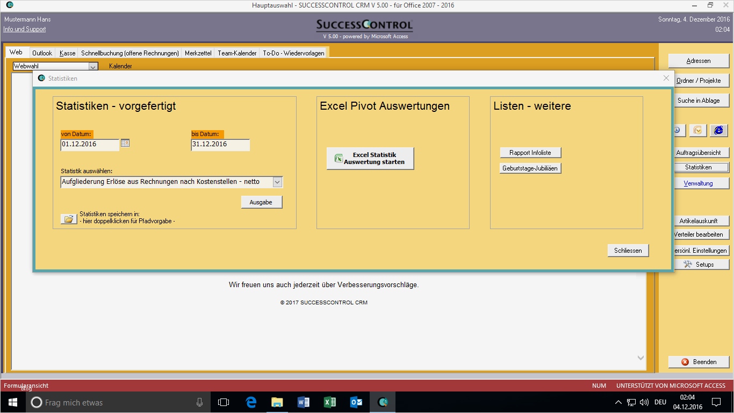Viewport: 734px width, 413px height.
Task: Open the Rapport Infoliste
Action: [530, 153]
